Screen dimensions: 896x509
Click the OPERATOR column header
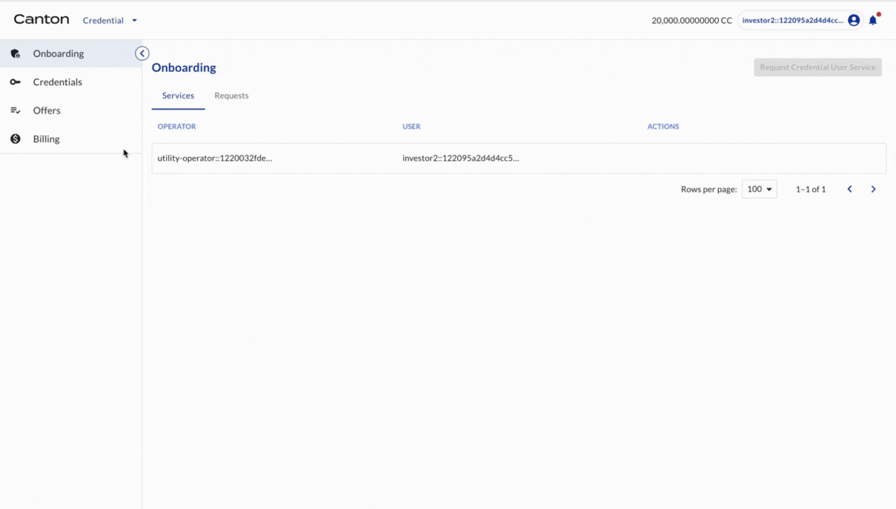pos(176,127)
